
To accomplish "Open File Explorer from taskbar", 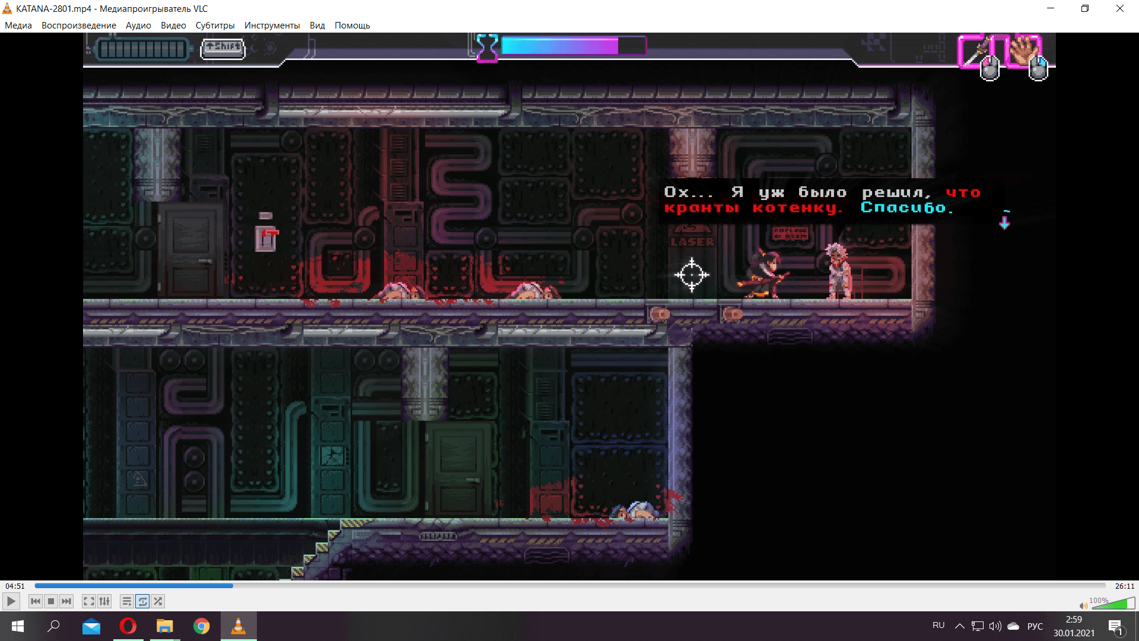I will coord(164,626).
